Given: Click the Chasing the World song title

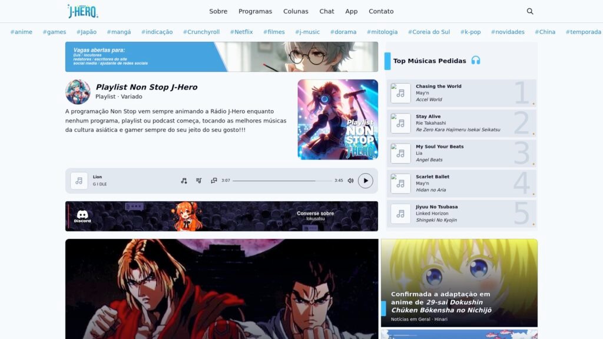Looking at the screenshot, I should pos(438,86).
